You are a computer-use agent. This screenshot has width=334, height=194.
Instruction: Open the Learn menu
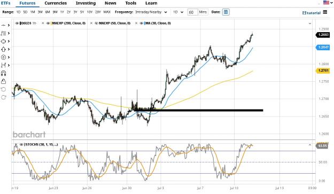coord(151,3)
